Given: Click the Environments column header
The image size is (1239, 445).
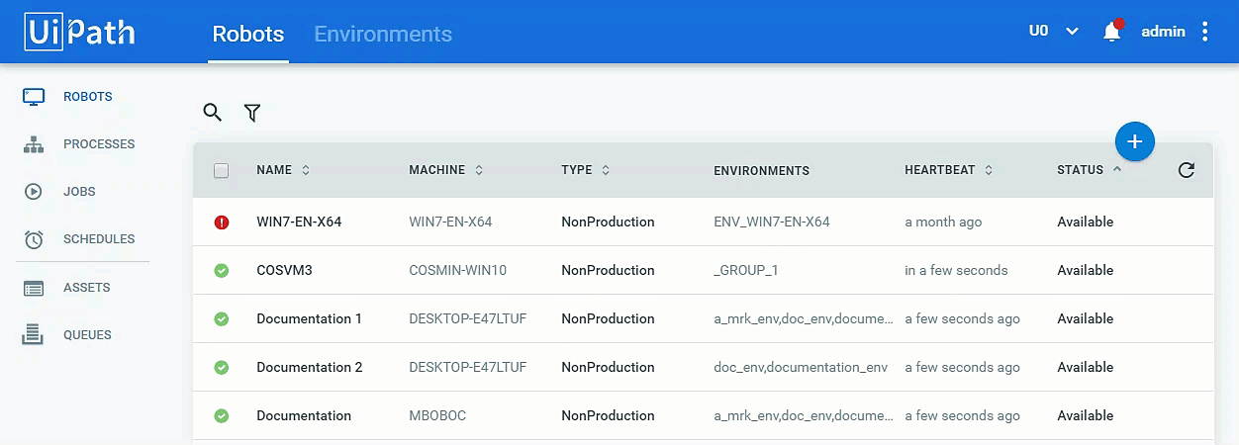Looking at the screenshot, I should click(761, 170).
